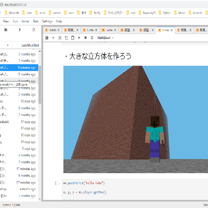Image resolution: width=208 pixels, height=208 pixels.
Task: Click the file browser scroll-up arrow
Action: [40, 51]
